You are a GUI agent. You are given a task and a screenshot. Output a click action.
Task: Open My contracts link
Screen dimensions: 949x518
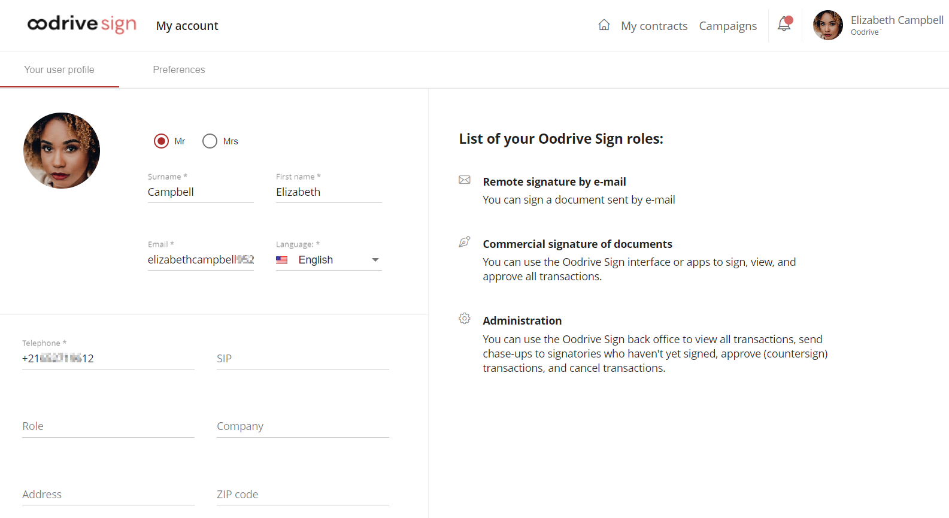click(654, 26)
